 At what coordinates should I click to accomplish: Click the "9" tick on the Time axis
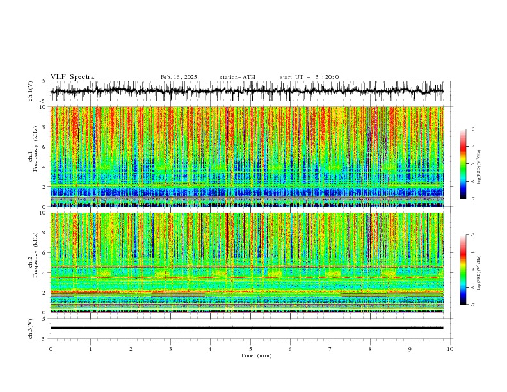[410, 349]
